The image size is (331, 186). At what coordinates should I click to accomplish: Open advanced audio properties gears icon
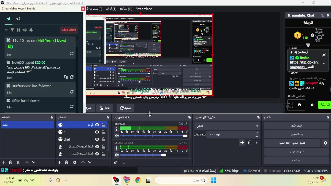pyautogui.click(x=116, y=162)
